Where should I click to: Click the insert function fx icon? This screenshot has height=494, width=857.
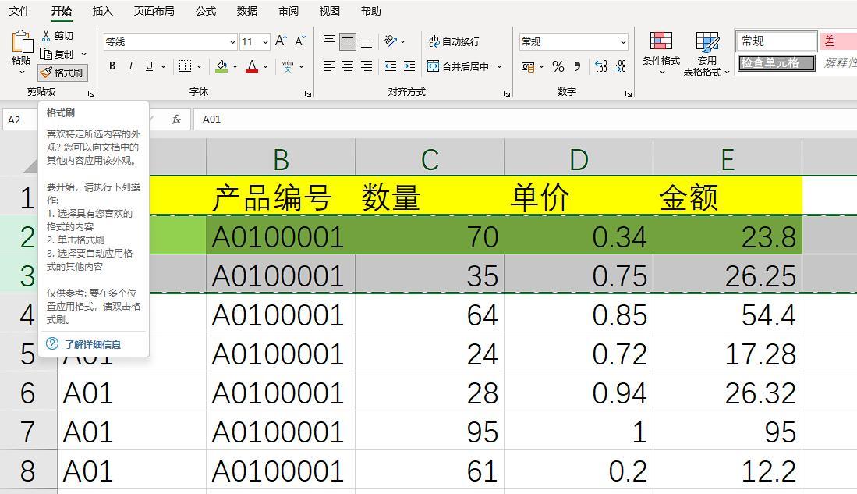pyautogui.click(x=176, y=119)
